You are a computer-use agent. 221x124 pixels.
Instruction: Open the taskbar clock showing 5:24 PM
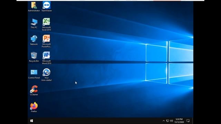179,121
